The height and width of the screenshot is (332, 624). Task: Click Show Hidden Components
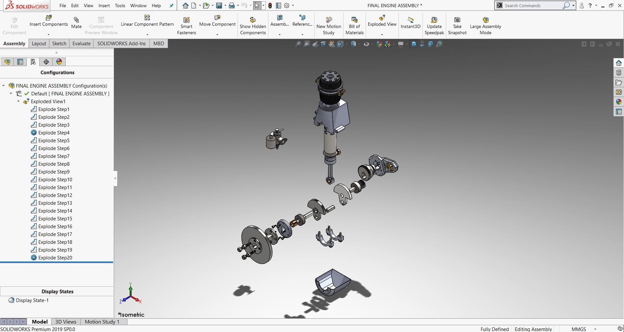point(253,26)
